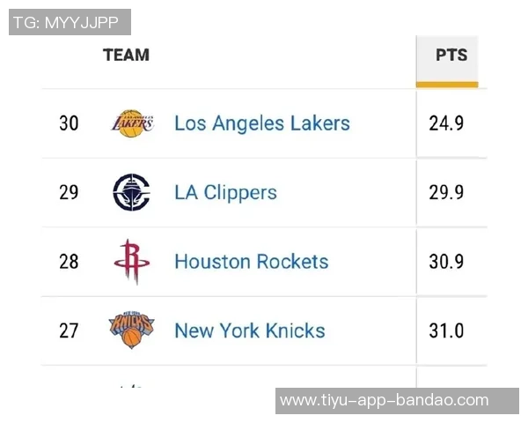The image size is (528, 423).
Task: Click the LA Clippers ship logo
Action: click(131, 193)
